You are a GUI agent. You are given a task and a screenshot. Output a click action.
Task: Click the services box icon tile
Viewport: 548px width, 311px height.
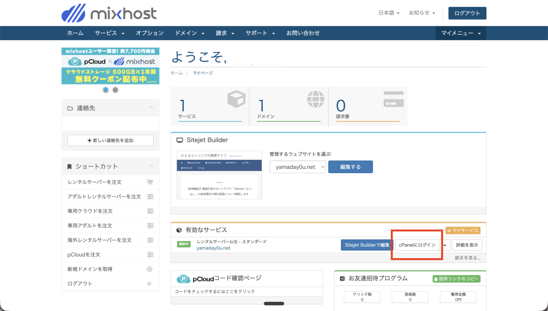pos(236,99)
